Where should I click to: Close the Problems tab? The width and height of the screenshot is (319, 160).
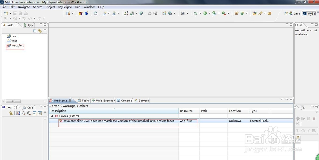coord(70,101)
